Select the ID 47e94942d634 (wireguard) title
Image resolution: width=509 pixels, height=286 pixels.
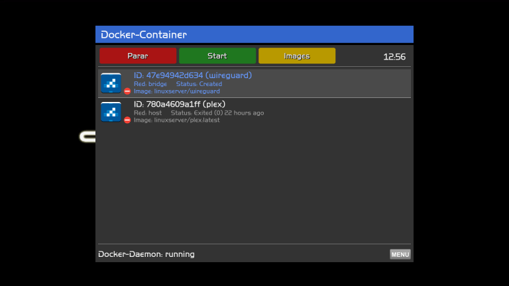(x=192, y=75)
